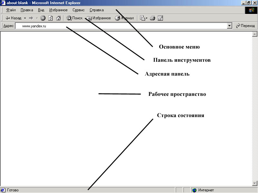The width and height of the screenshot is (258, 193).
Task: Click the Internet Explorer title bar icon
Action: point(3,3)
